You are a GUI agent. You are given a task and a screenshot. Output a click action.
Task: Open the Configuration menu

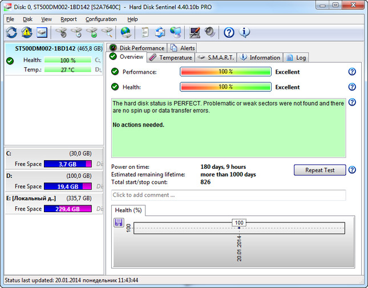[101, 19]
